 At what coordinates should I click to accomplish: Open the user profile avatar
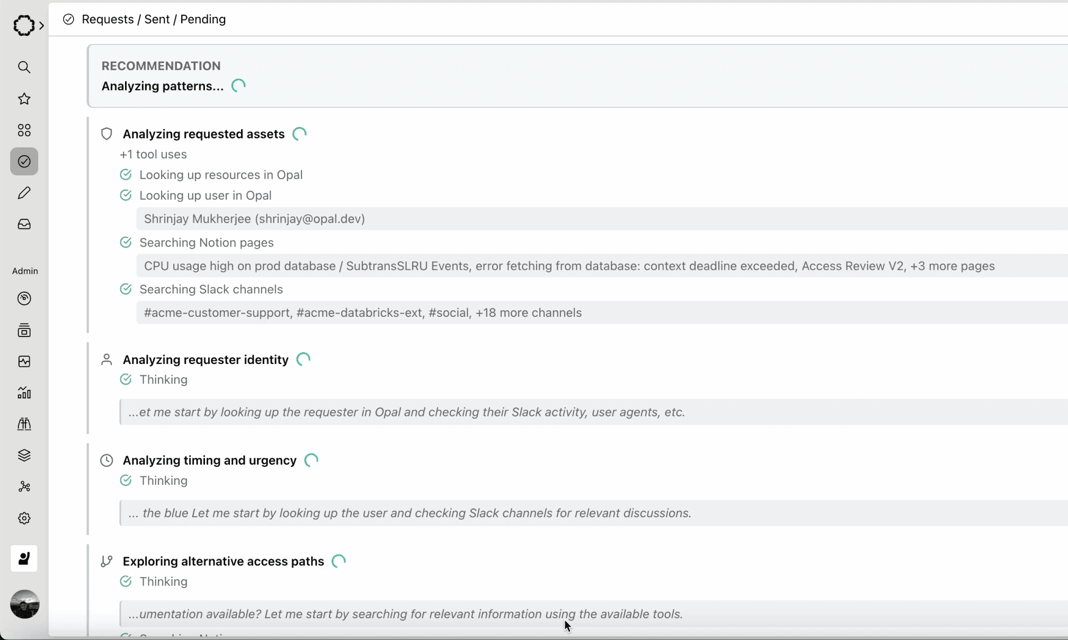[24, 604]
